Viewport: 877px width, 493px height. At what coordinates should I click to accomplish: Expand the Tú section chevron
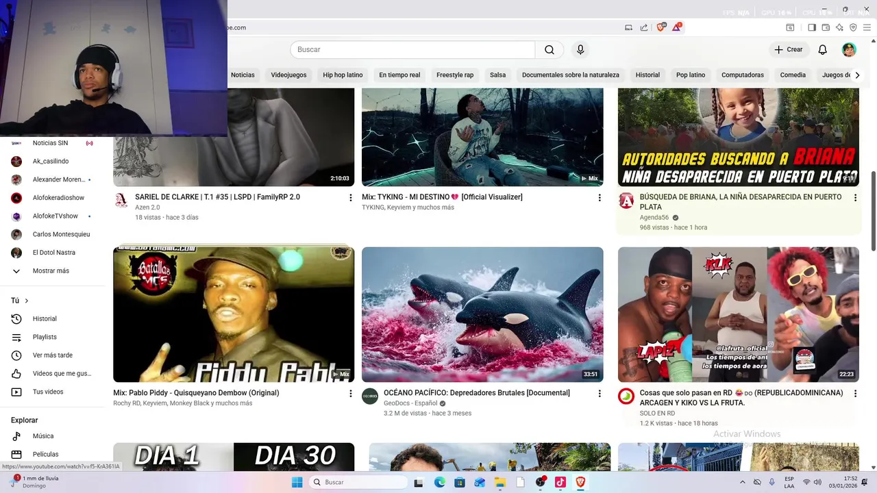[x=27, y=301]
